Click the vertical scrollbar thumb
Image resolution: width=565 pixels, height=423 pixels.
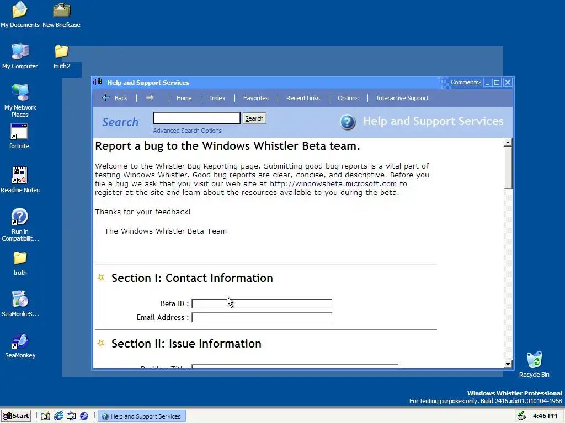pyautogui.click(x=508, y=167)
